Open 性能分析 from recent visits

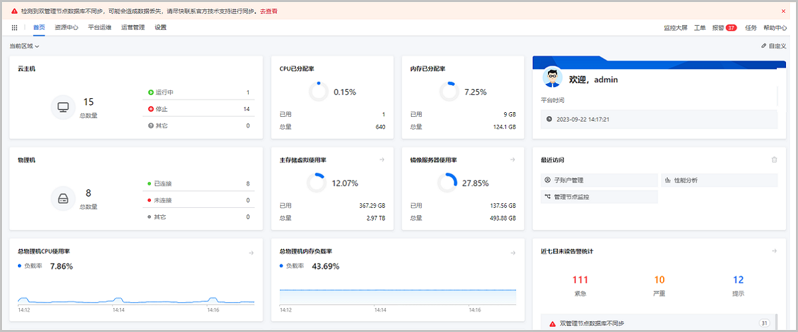[685, 180]
